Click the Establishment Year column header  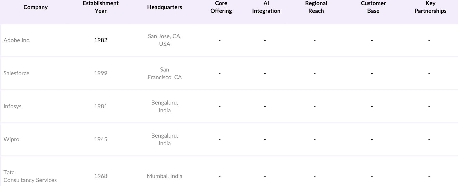tap(100, 7)
